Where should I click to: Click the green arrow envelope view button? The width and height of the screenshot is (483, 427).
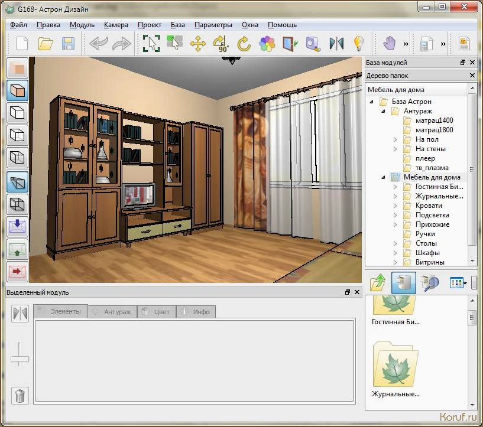pos(18,249)
